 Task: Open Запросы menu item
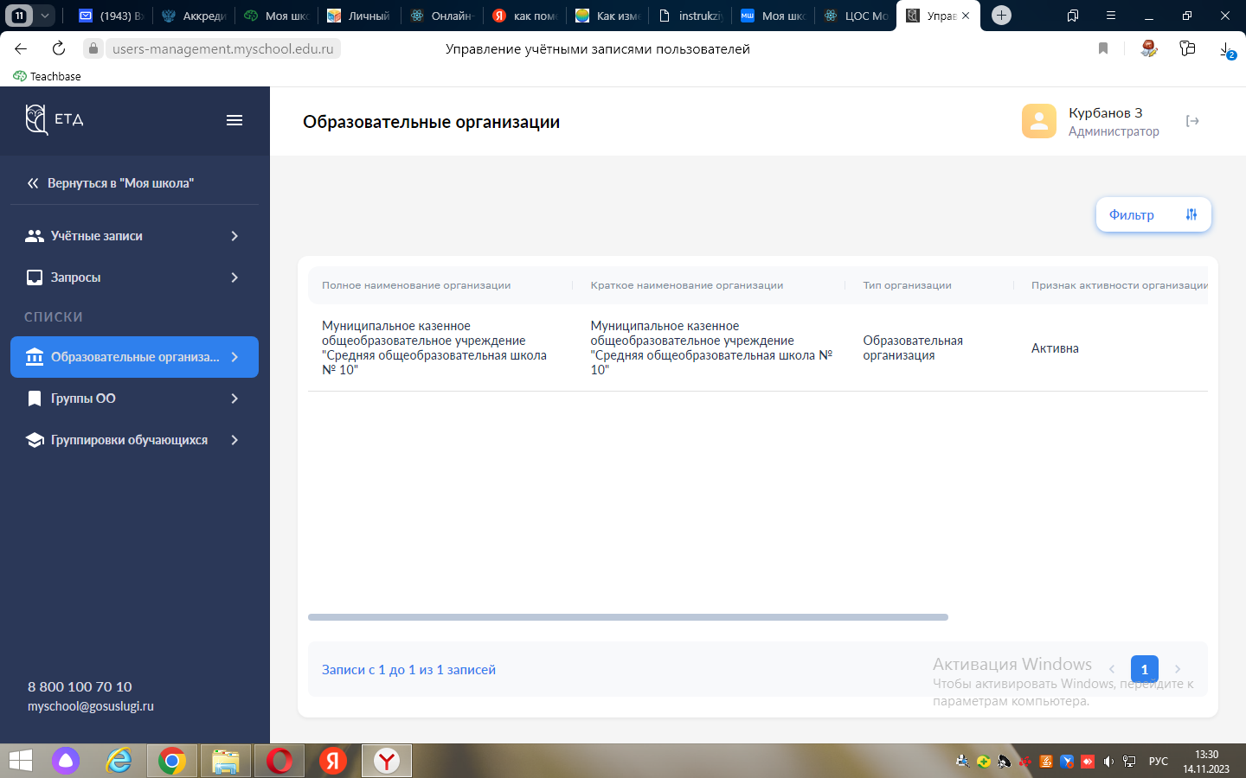coord(134,277)
